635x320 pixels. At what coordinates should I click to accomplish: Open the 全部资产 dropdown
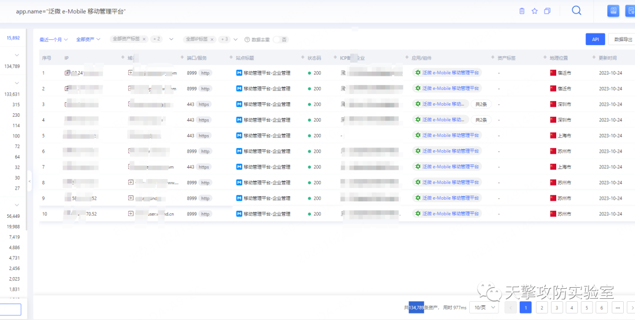tap(88, 40)
